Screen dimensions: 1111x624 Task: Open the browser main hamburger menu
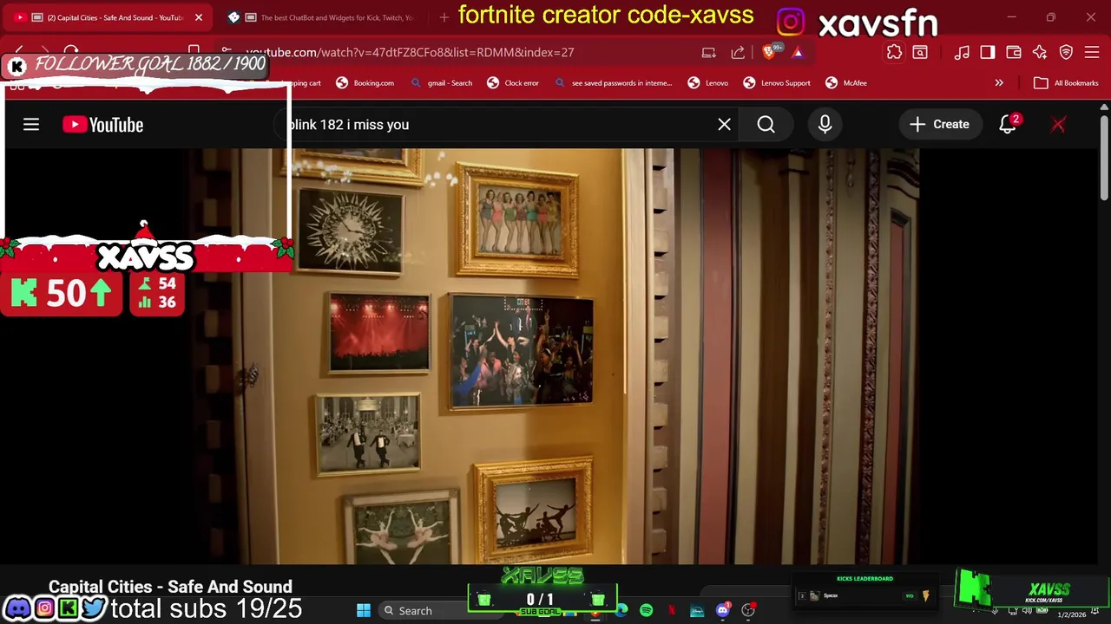click(1092, 52)
